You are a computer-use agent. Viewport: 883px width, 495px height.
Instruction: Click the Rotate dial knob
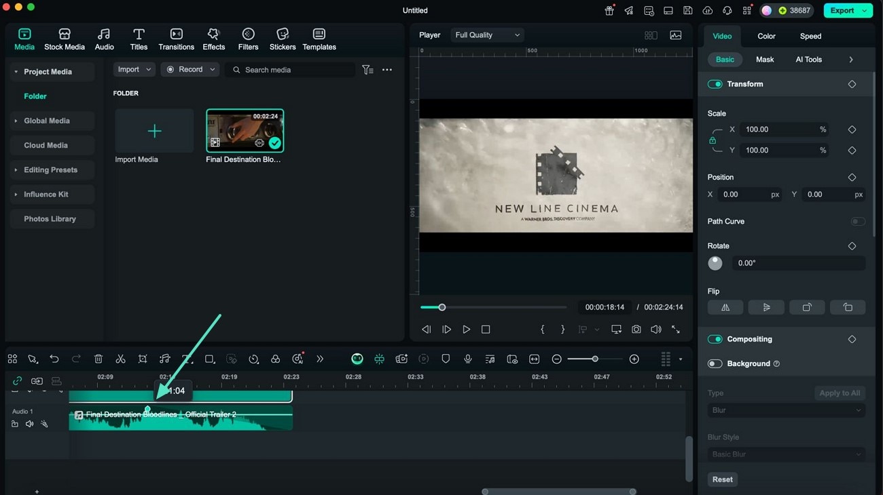[x=715, y=263]
